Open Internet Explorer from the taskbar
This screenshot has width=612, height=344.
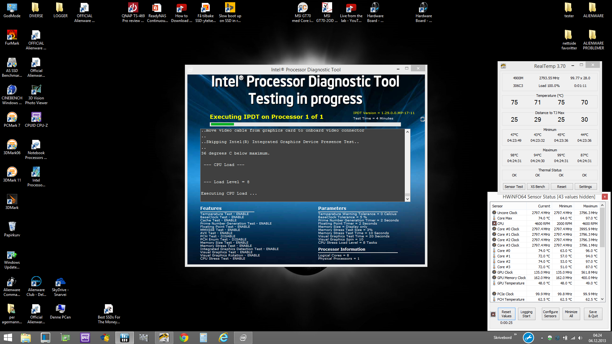point(223,338)
